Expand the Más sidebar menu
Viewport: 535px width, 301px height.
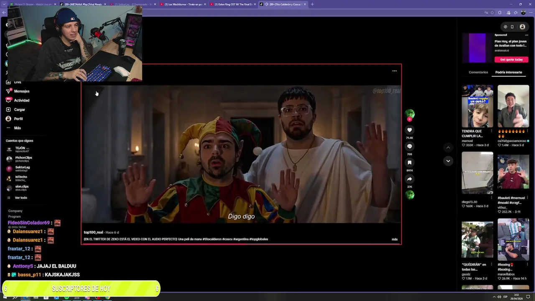tap(13, 128)
